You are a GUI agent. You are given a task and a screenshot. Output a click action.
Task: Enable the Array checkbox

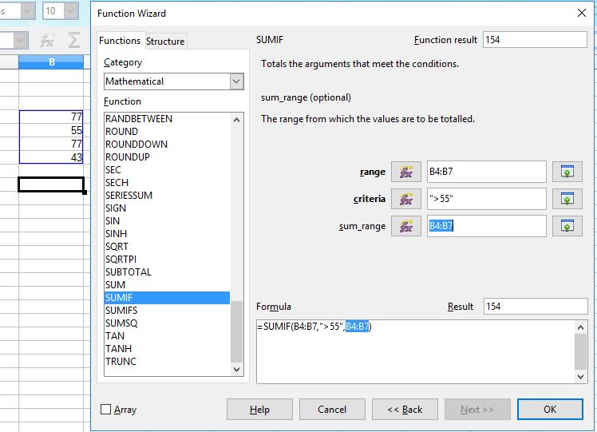click(105, 409)
